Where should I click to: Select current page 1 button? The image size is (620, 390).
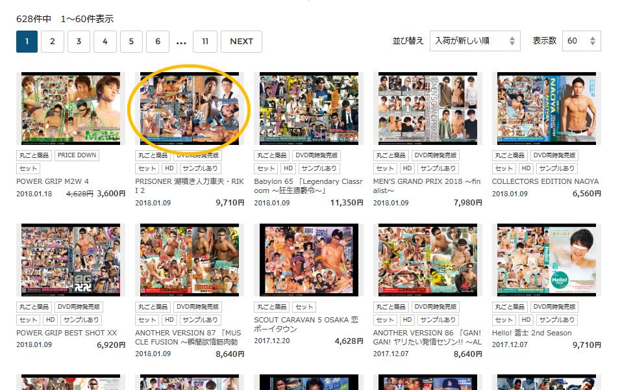[27, 42]
